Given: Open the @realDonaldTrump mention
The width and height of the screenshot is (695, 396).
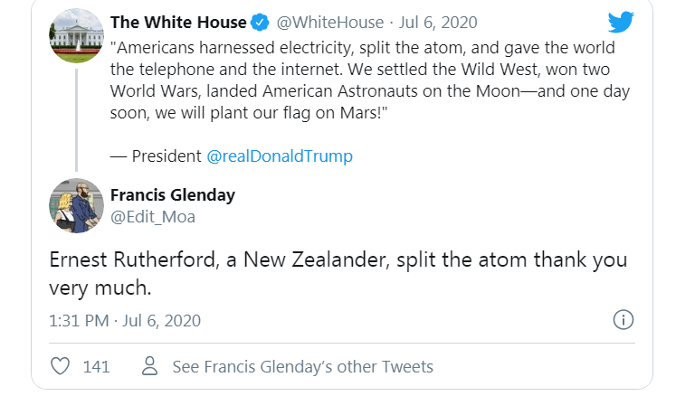Looking at the screenshot, I should (x=280, y=156).
